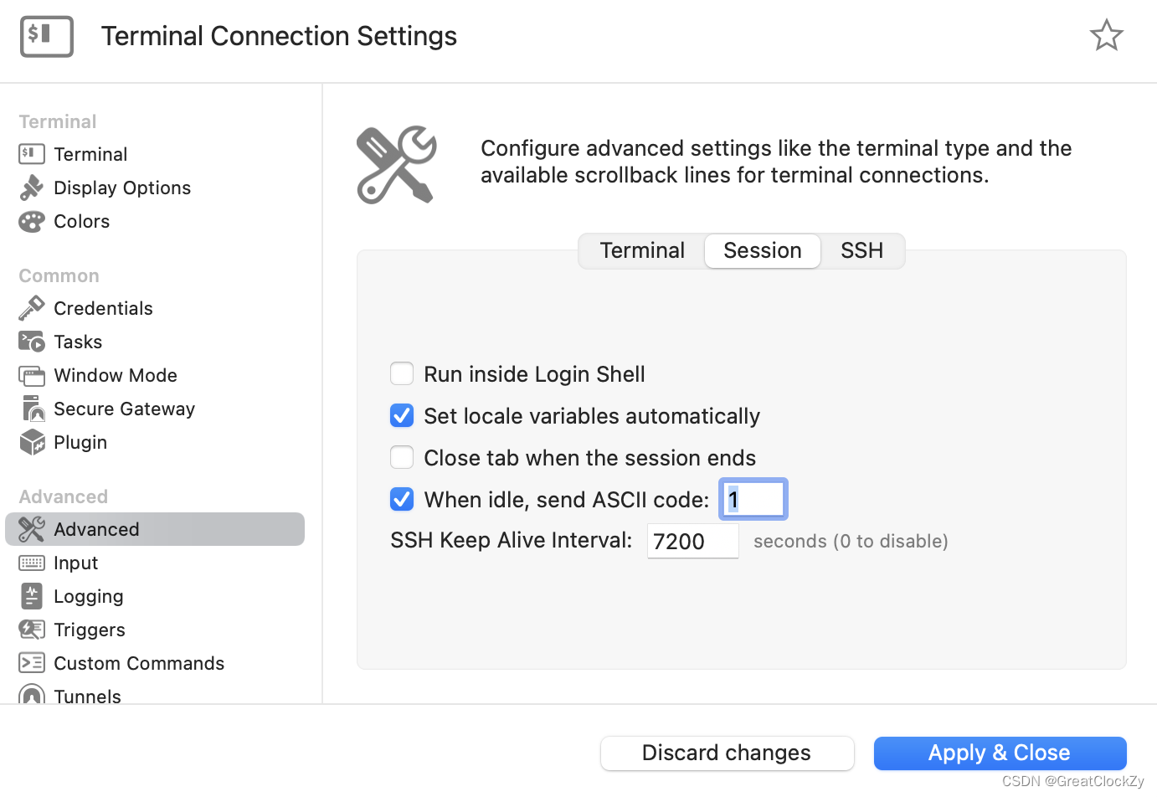
Task: Click the Discard changes button
Action: pos(727,753)
